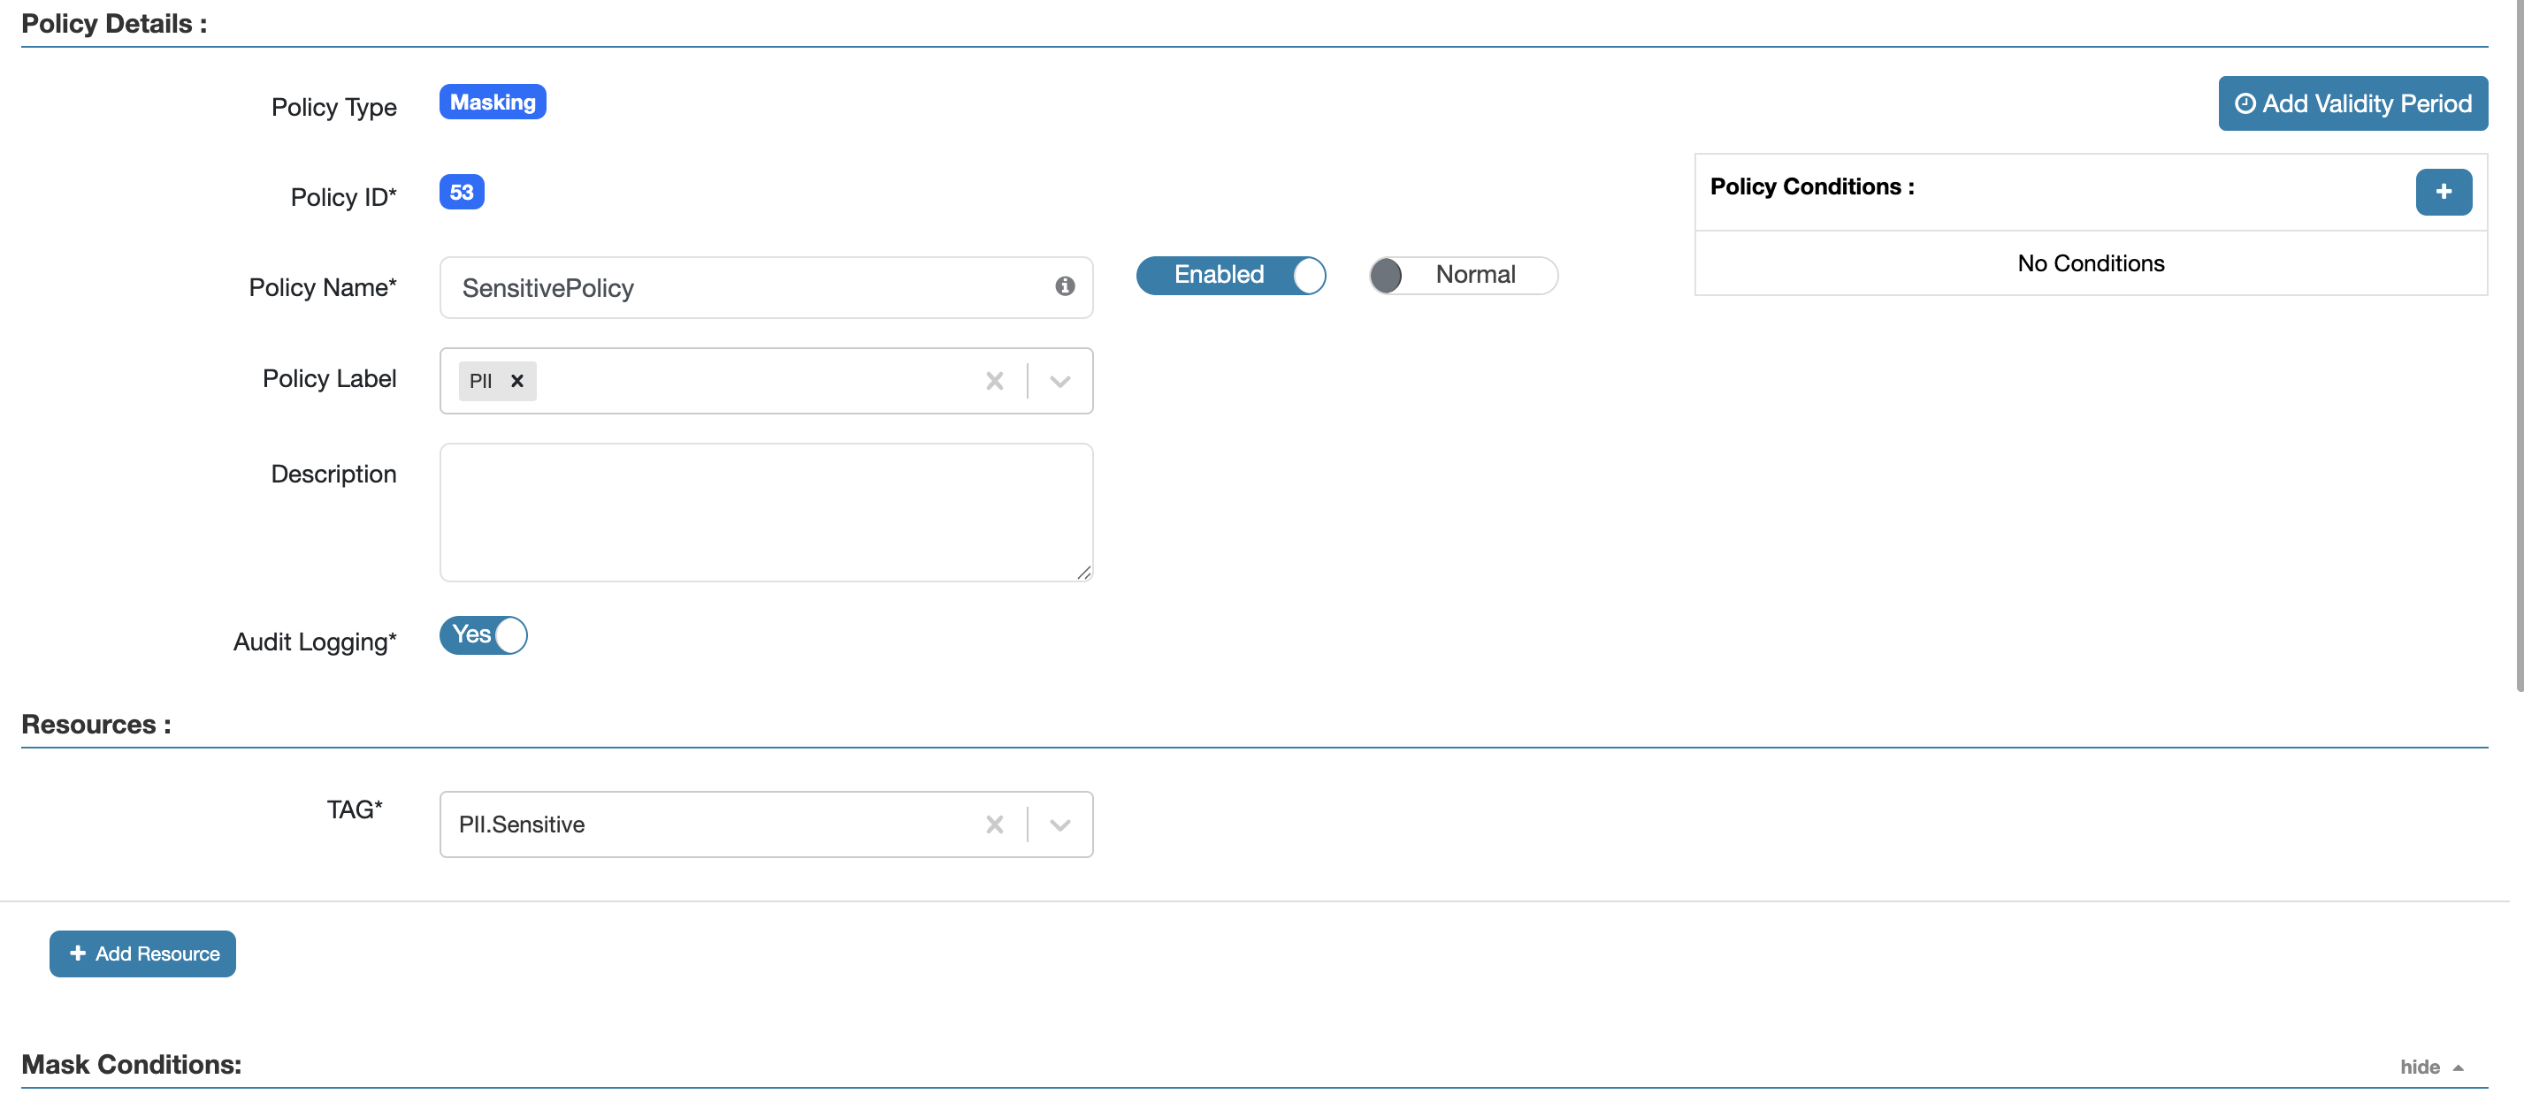Image resolution: width=2524 pixels, height=1117 pixels.
Task: Click the plus icon under Policy Conditions
Action: (2444, 192)
